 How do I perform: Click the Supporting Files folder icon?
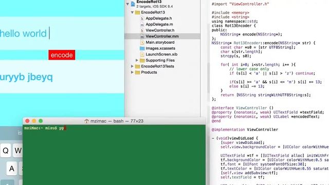pyautogui.click(x=142, y=61)
